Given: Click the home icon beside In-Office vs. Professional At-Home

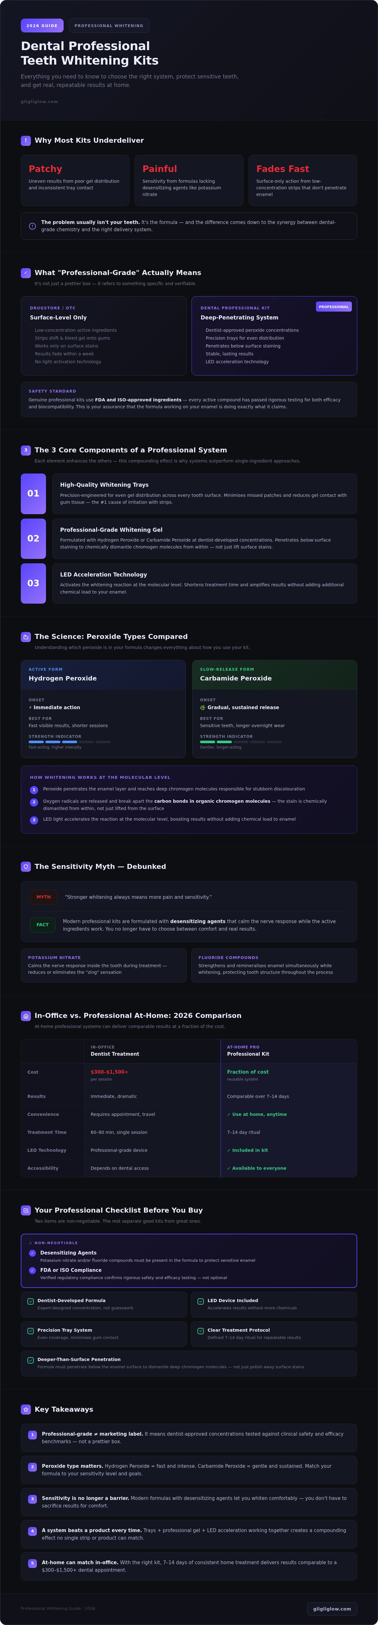Looking at the screenshot, I should [x=26, y=1016].
